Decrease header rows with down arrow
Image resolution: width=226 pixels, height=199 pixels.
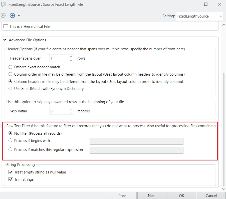[71, 60]
